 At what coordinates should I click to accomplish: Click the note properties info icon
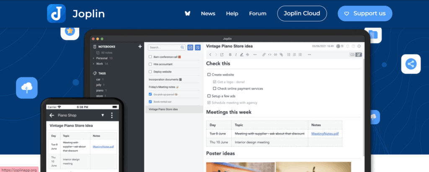pyautogui.click(x=359, y=46)
